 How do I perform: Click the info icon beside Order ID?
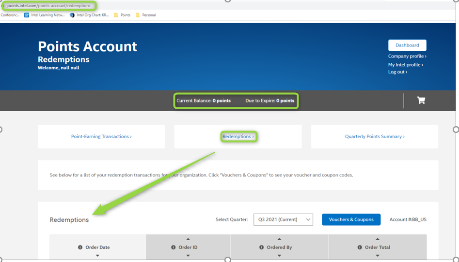(174, 247)
